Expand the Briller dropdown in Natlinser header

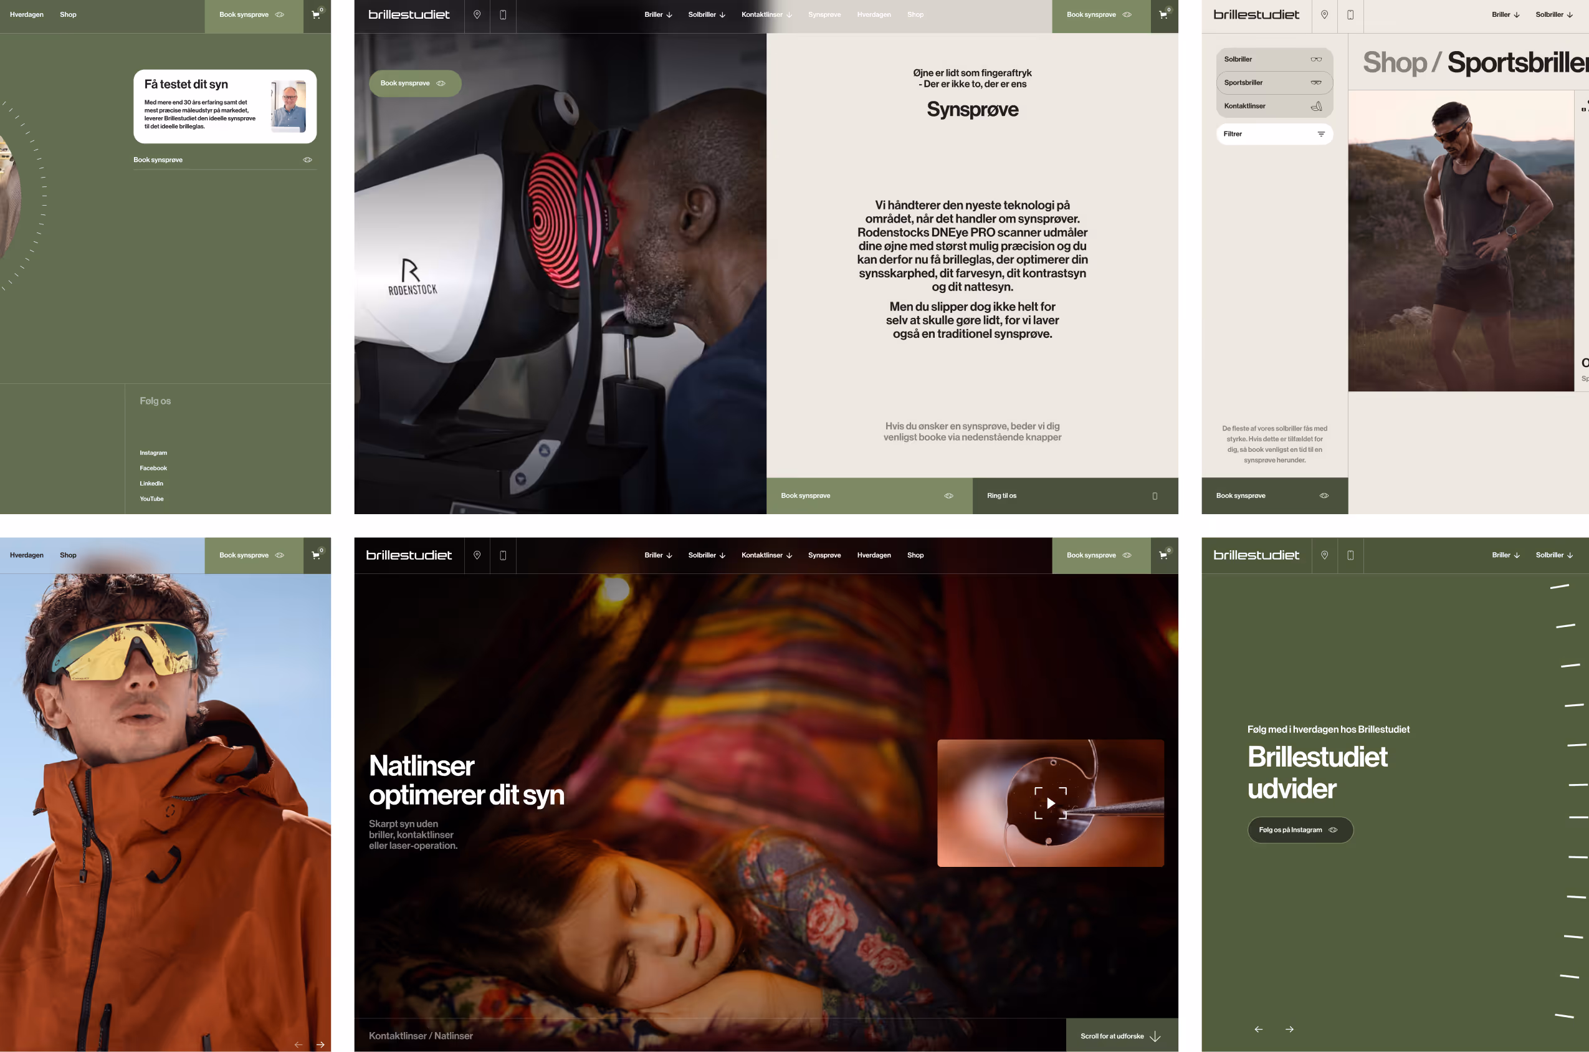[x=658, y=555]
